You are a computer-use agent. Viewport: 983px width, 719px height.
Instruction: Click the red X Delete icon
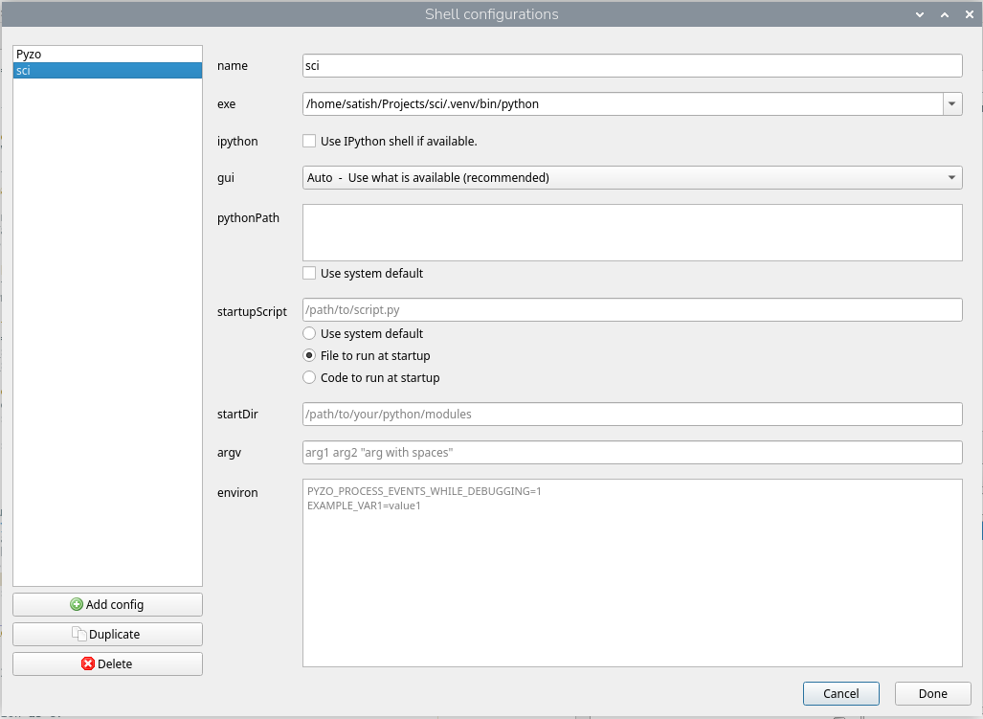tap(88, 663)
